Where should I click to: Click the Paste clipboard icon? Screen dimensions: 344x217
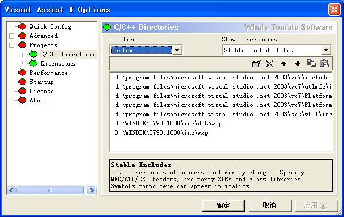tap(324, 63)
